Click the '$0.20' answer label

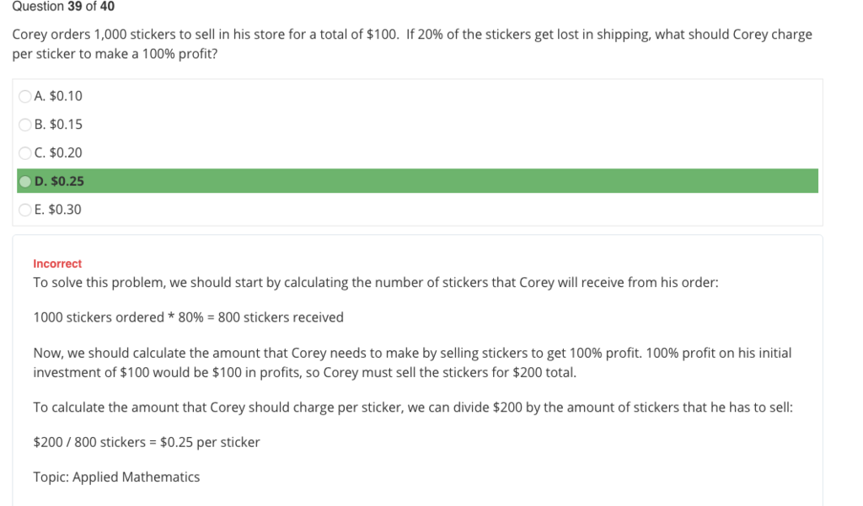point(58,153)
